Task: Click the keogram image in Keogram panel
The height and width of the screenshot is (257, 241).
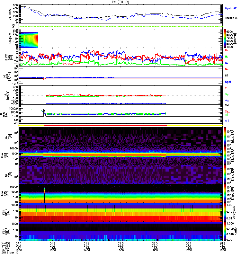Action: click(x=29, y=40)
